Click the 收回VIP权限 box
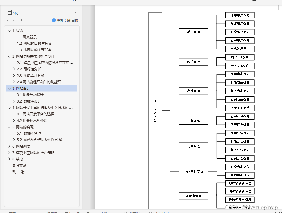 click(240, 66)
